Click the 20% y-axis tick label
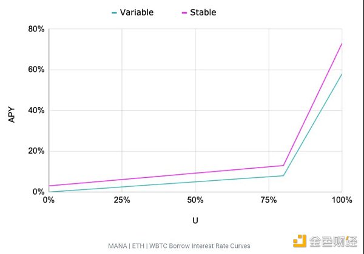This screenshot has width=364, height=254. tap(36, 151)
